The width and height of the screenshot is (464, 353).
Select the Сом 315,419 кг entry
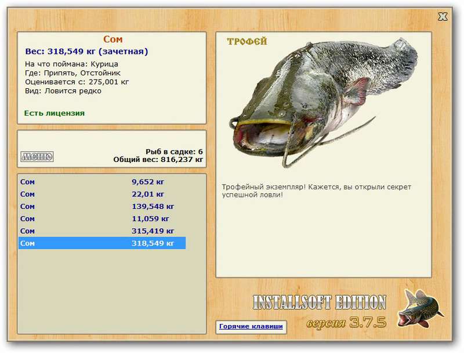tap(101, 231)
